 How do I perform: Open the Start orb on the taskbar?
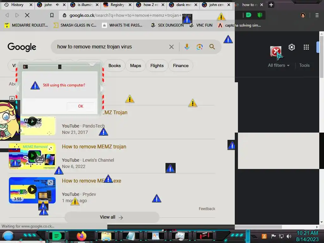click(8, 236)
